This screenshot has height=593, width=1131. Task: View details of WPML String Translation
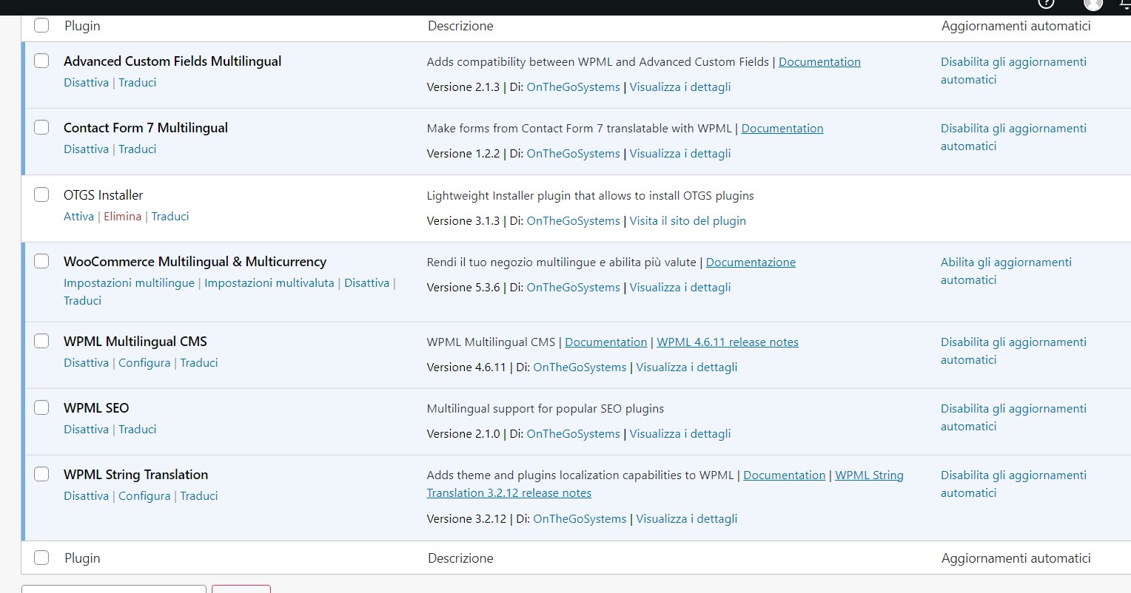point(687,518)
